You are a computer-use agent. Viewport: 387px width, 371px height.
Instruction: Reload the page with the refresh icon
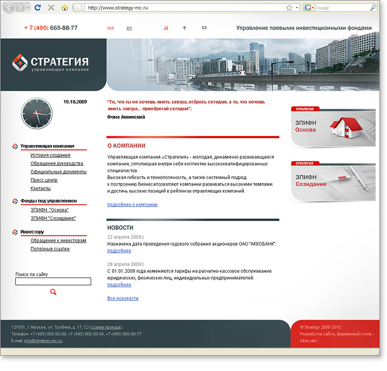[38, 8]
